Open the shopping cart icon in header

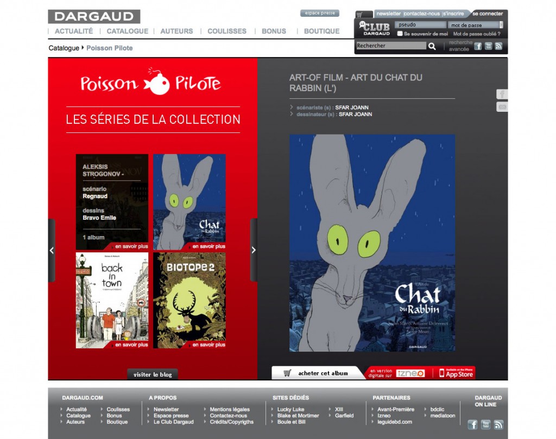(x=359, y=15)
